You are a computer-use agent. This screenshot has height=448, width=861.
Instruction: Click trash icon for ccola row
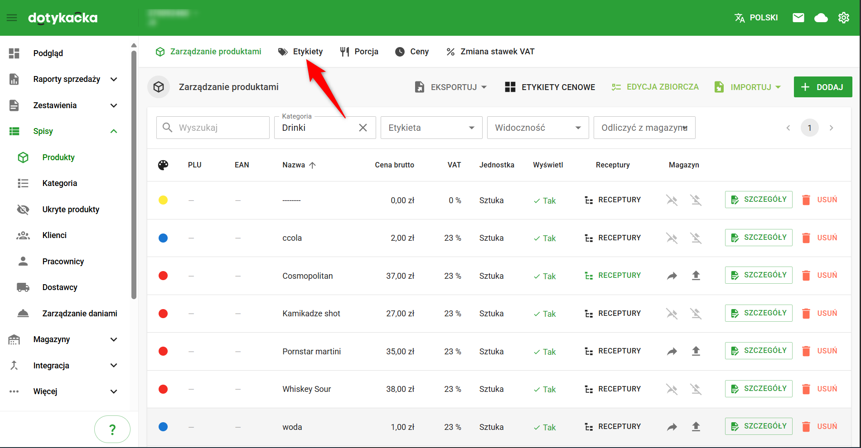pyautogui.click(x=806, y=238)
